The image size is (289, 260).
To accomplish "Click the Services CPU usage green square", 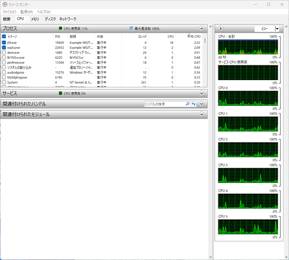I will click(x=60, y=93).
